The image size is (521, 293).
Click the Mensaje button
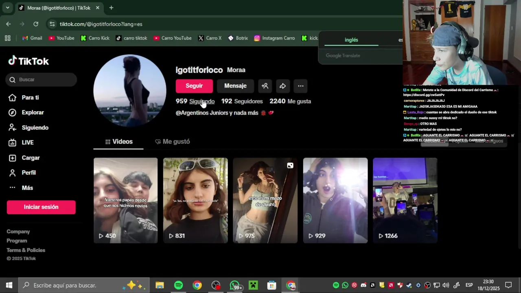[235, 86]
